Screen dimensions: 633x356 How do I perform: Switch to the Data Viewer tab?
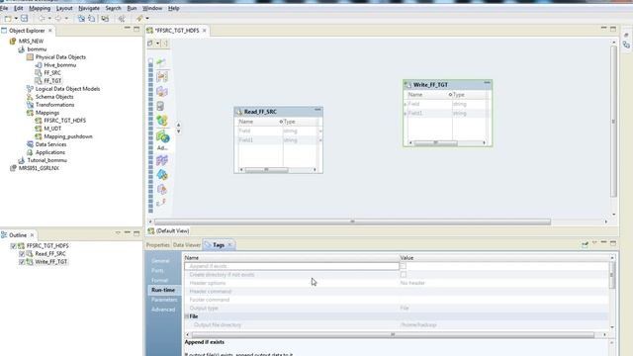pos(187,245)
